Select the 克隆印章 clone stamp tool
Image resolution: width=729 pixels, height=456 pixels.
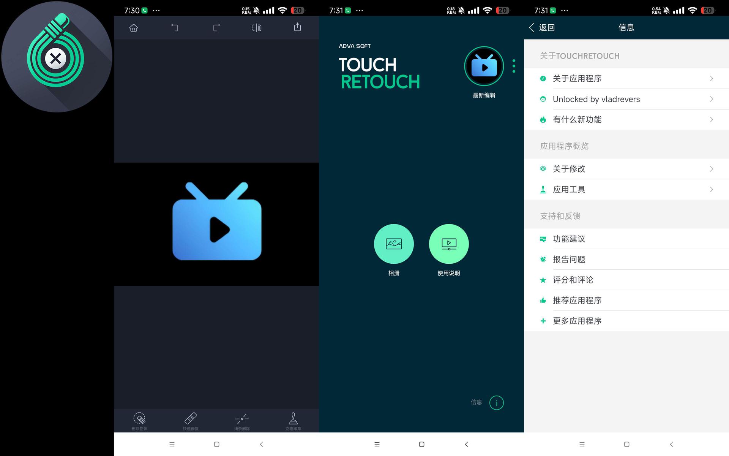click(x=293, y=421)
